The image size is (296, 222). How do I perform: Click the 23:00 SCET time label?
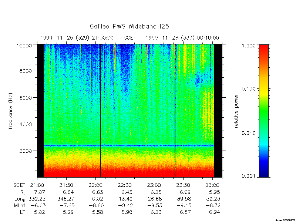(154, 185)
